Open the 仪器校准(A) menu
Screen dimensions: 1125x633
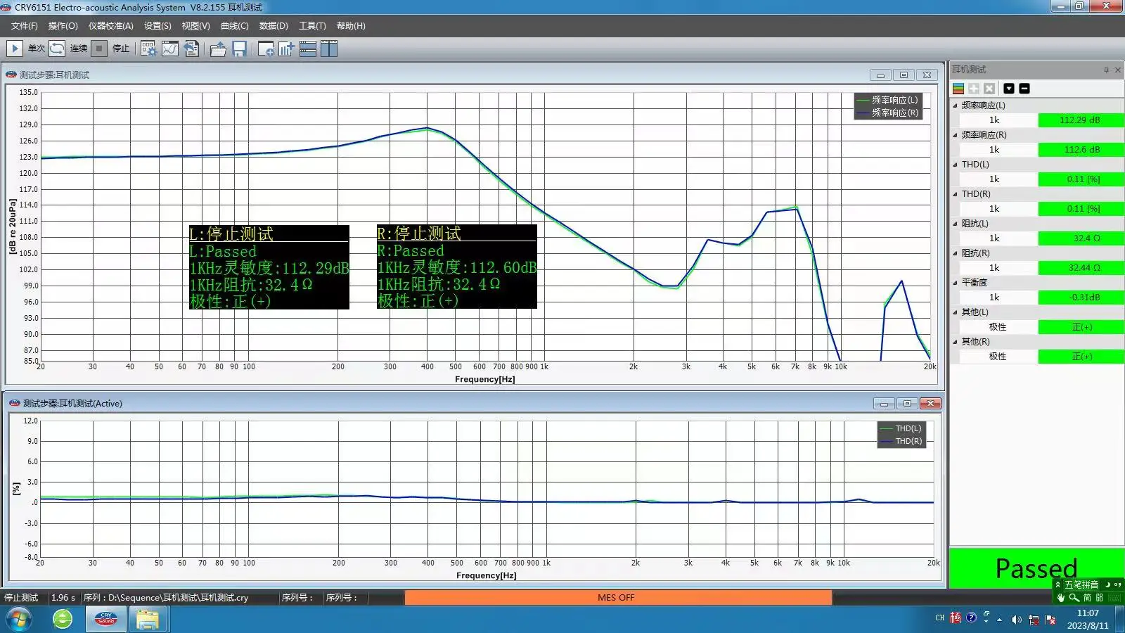tap(110, 26)
